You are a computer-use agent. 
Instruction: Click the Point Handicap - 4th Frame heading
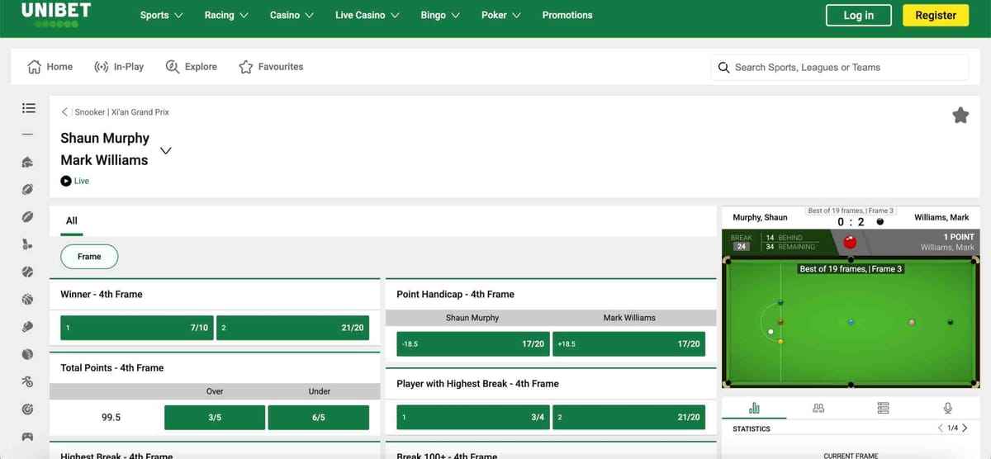455,294
